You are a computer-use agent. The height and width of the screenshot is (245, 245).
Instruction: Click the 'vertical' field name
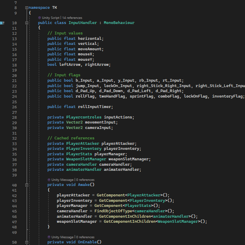[x=87, y=44]
